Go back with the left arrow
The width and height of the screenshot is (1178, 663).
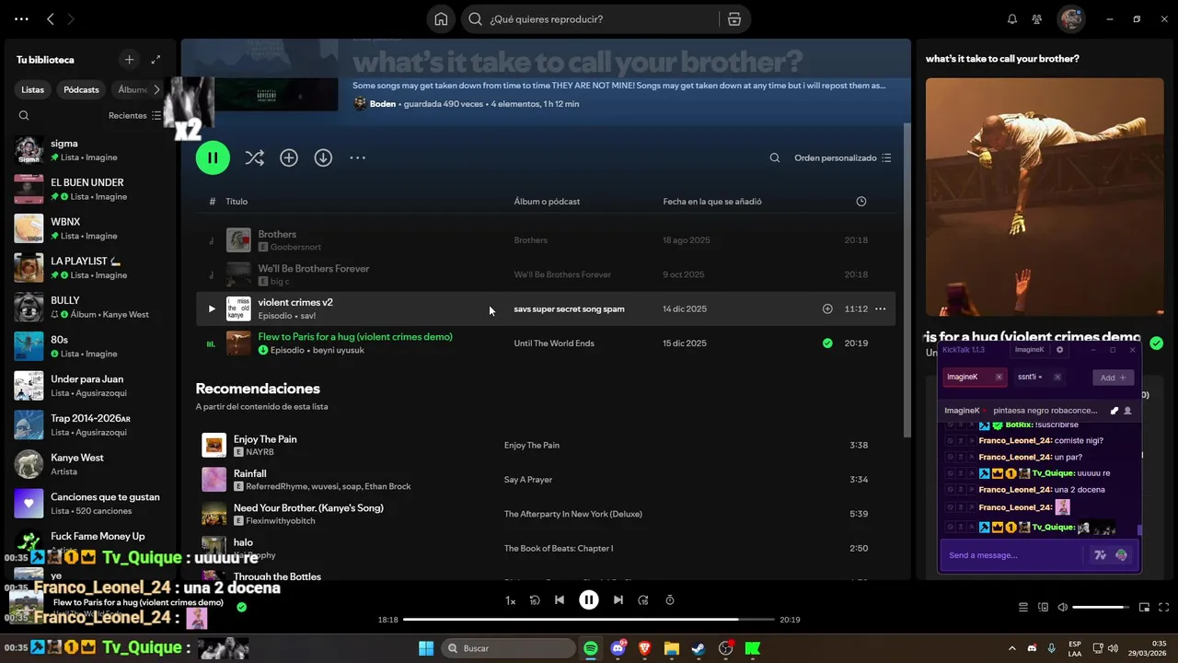click(51, 19)
